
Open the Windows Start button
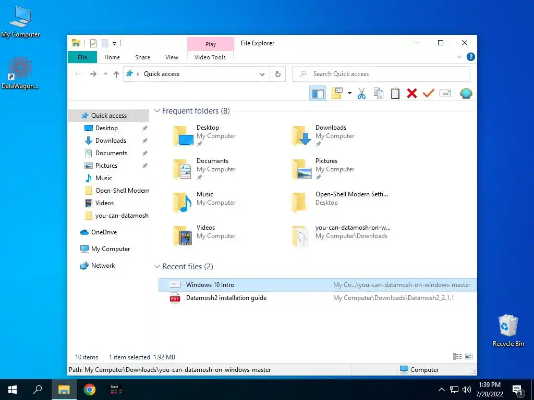point(13,390)
